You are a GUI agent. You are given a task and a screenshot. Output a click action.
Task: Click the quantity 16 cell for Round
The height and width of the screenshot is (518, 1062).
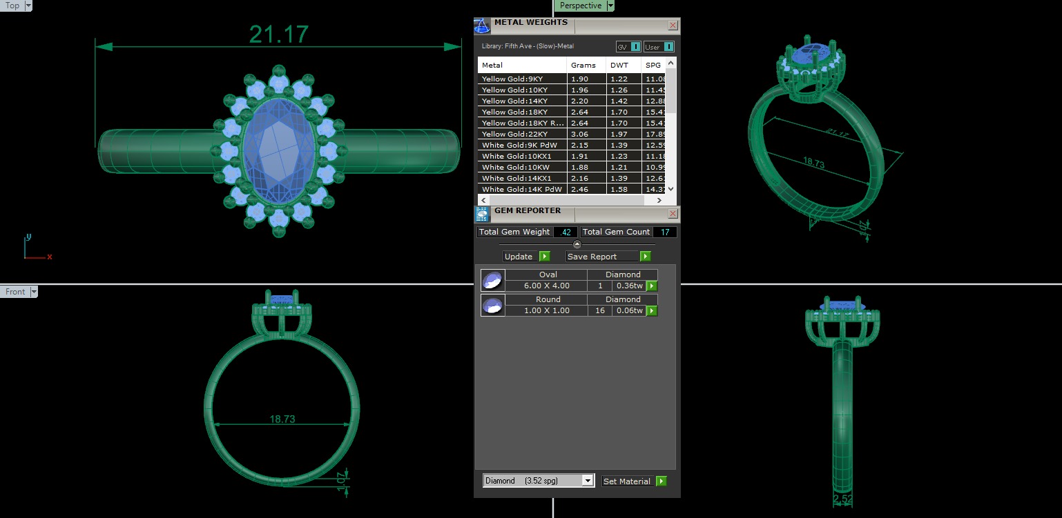click(x=599, y=311)
